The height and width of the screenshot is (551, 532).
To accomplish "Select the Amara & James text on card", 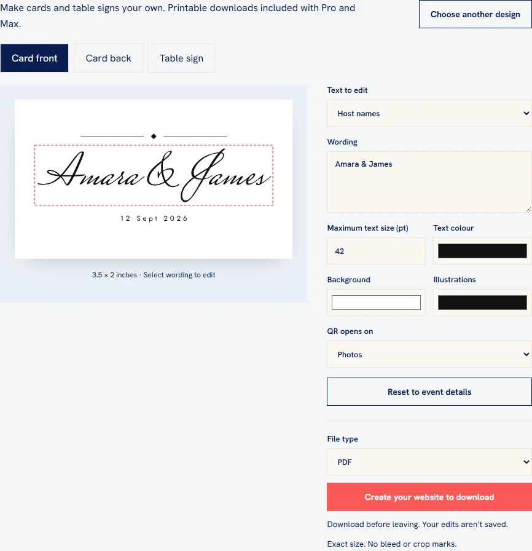I will click(x=154, y=175).
